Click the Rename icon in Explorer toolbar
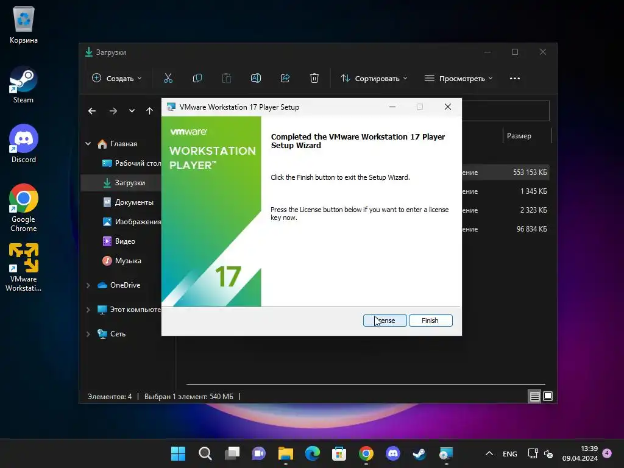 tap(256, 79)
